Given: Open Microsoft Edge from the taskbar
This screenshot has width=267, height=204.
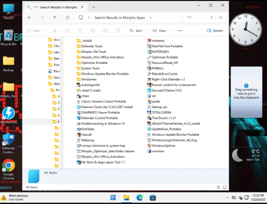Looking at the screenshot, I should pyautogui.click(x=140, y=198).
